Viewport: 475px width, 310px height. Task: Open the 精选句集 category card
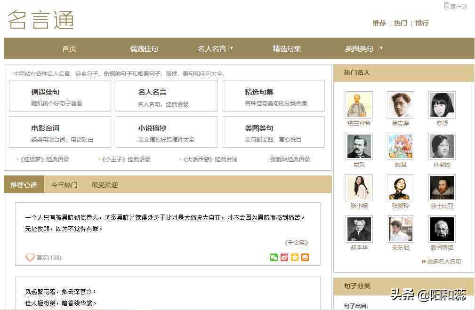pos(274,95)
